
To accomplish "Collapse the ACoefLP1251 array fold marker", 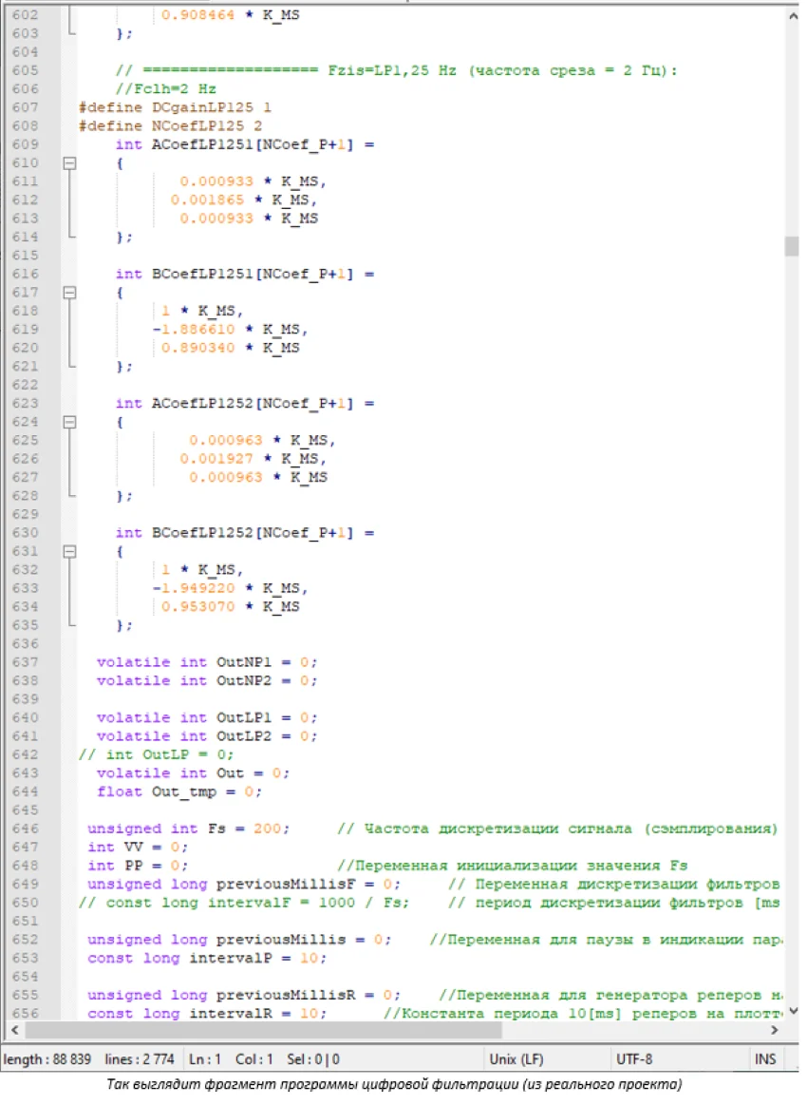I will tap(68, 163).
